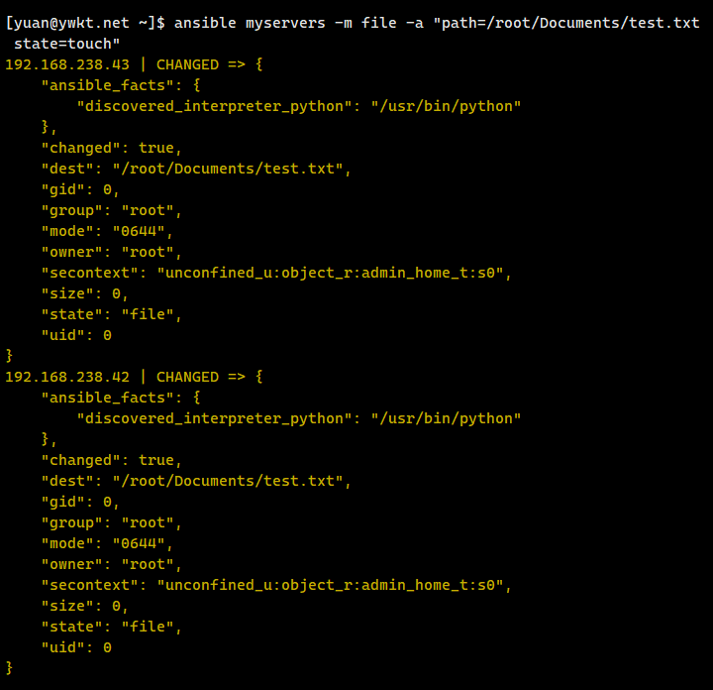This screenshot has height=690, width=713.
Task: Click the IP address 192.168.238.42
Action: tap(67, 377)
